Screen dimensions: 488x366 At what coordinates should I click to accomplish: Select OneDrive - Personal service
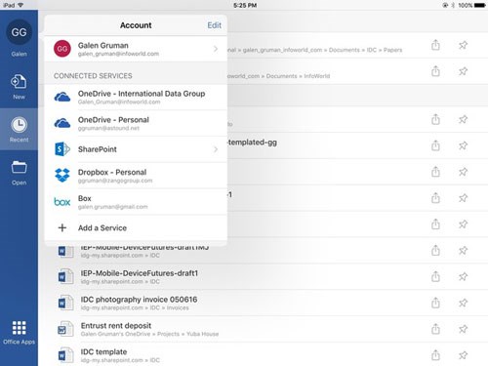pyautogui.click(x=136, y=123)
